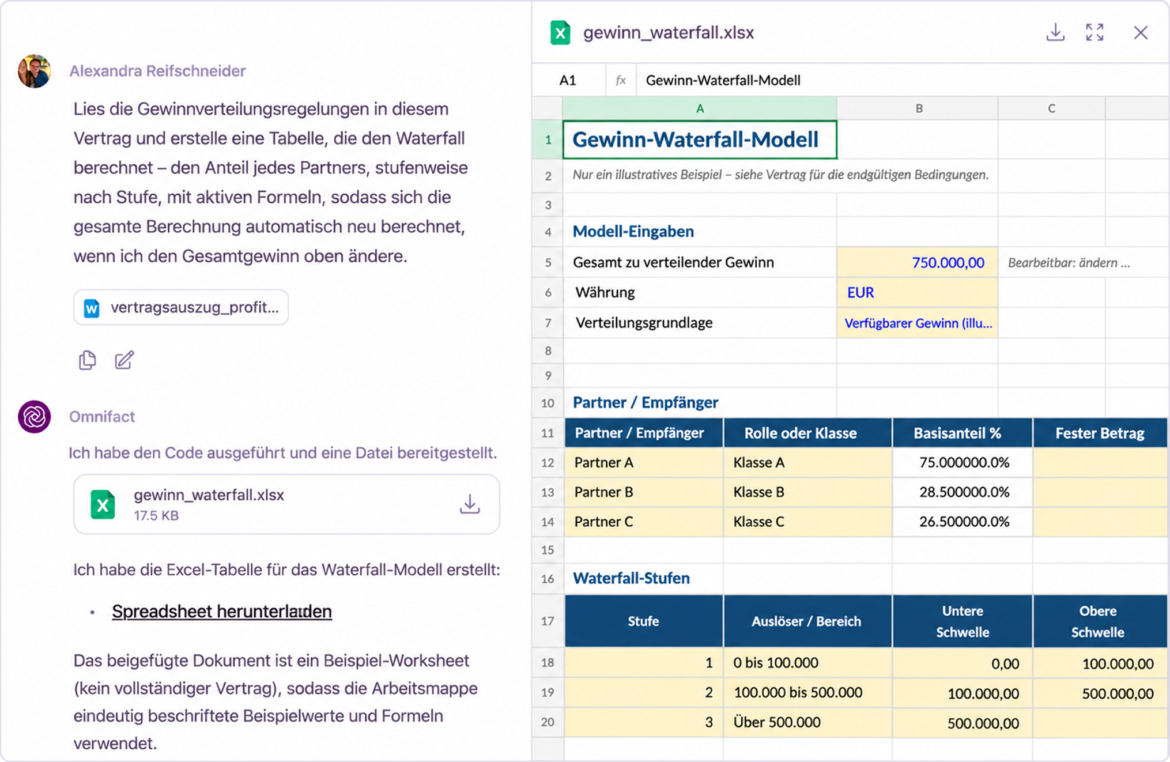Screen dimensions: 1170x762
Task: Expand the preview to fullscreen
Action: point(1094,32)
